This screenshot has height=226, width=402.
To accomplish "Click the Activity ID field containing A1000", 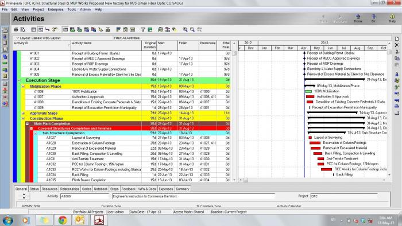I will pos(85,196).
